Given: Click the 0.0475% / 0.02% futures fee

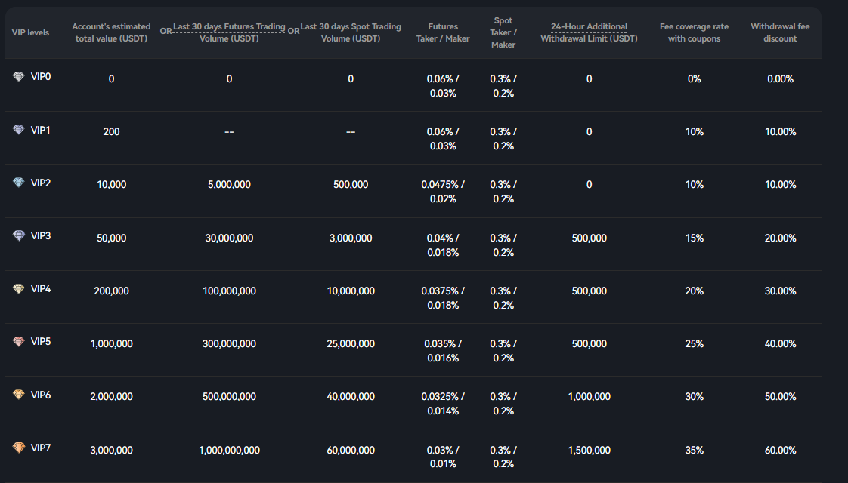Looking at the screenshot, I should point(443,192).
